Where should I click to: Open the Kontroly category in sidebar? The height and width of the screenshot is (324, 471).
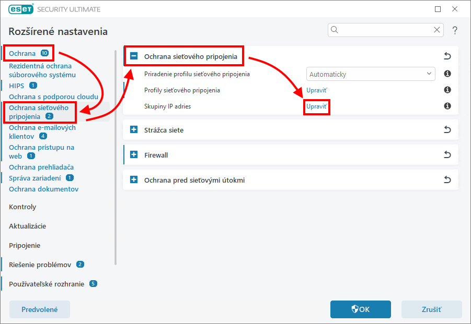[22, 207]
